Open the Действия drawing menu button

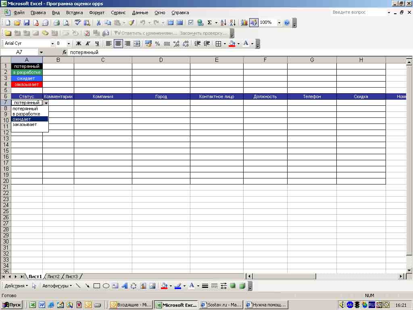[16, 286]
